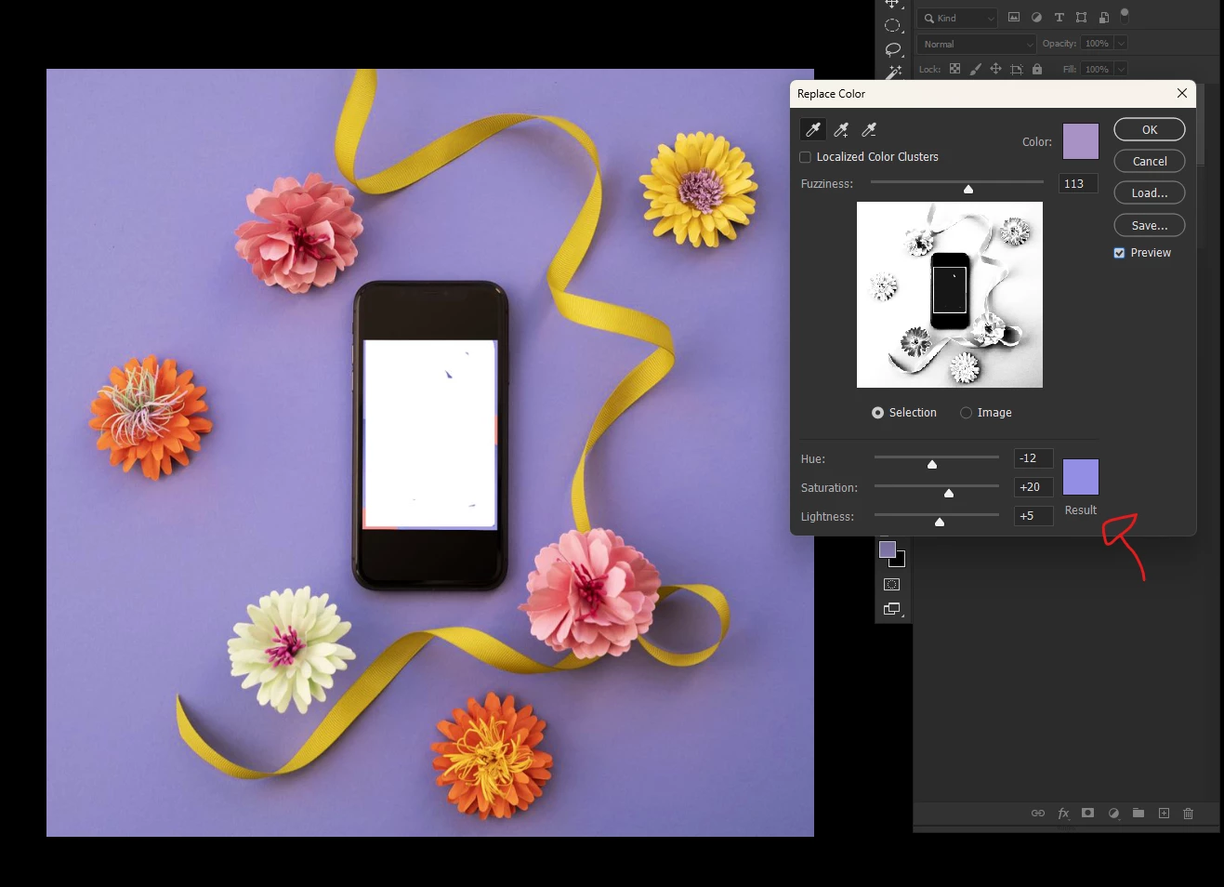Filter layers by smart objects icon
1224x887 pixels.
(x=1103, y=17)
